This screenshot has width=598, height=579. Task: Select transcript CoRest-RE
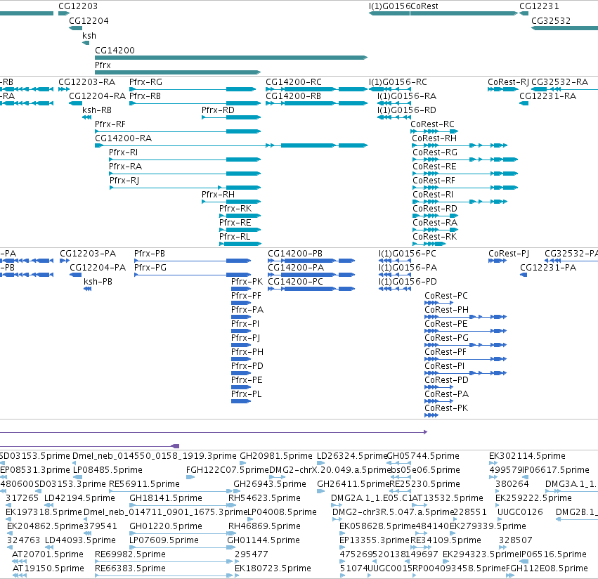pos(465,174)
